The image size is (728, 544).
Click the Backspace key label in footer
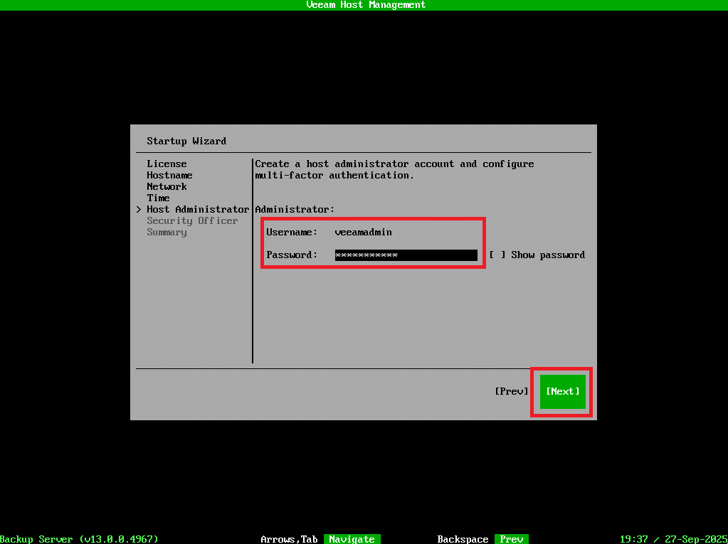[x=463, y=539]
